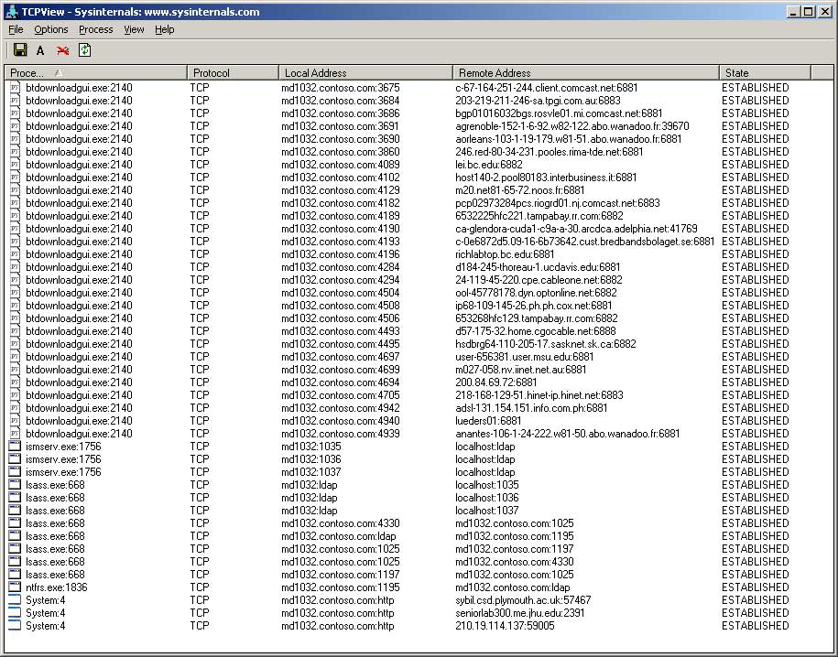Click the process icon for local port 4089 row
The width and height of the screenshot is (838, 657).
point(15,165)
